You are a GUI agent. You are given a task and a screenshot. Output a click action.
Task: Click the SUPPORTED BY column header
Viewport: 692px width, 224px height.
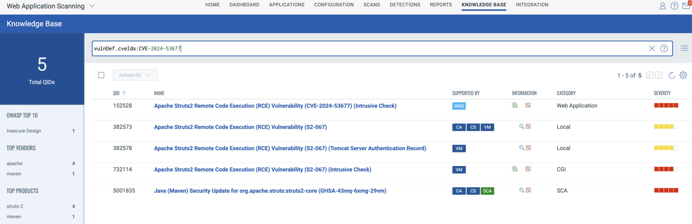[x=466, y=93]
